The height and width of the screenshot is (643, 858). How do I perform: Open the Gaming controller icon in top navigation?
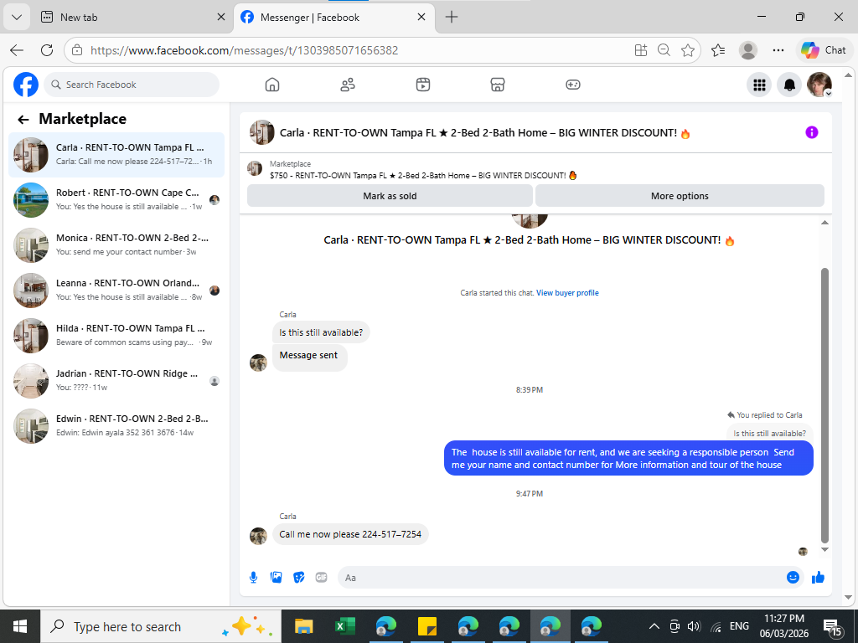(573, 85)
